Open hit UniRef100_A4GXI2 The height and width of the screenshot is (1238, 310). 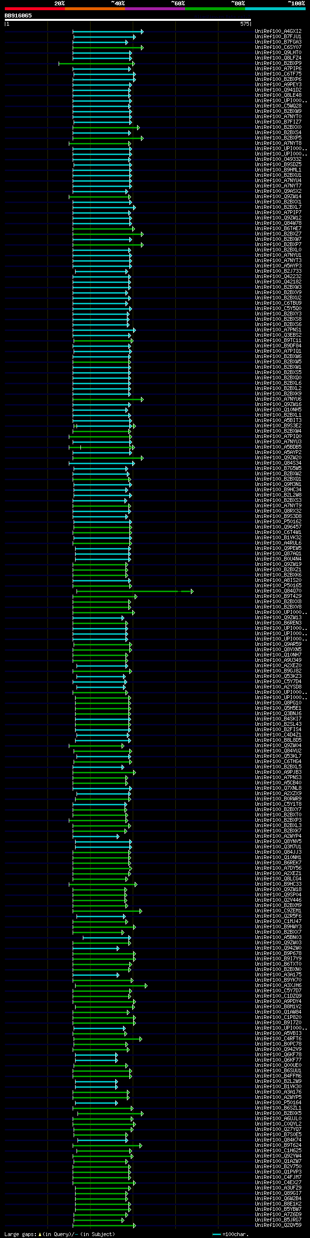click(278, 31)
